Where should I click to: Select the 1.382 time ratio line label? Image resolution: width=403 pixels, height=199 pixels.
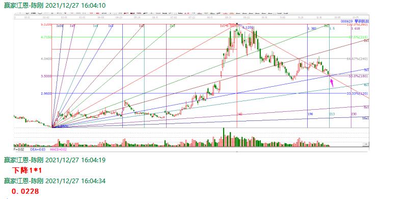click(x=312, y=29)
